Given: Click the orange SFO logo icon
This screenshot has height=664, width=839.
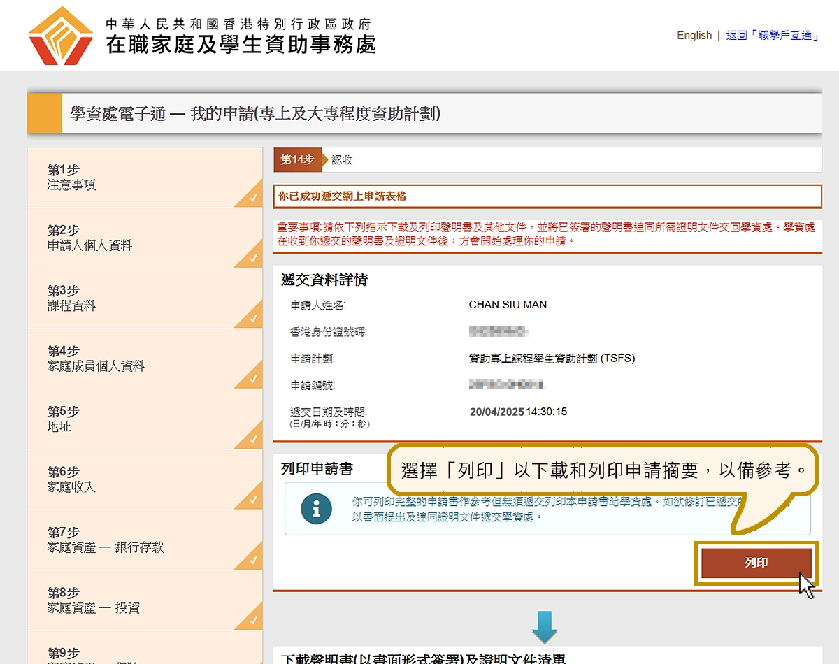Looking at the screenshot, I should click(60, 36).
